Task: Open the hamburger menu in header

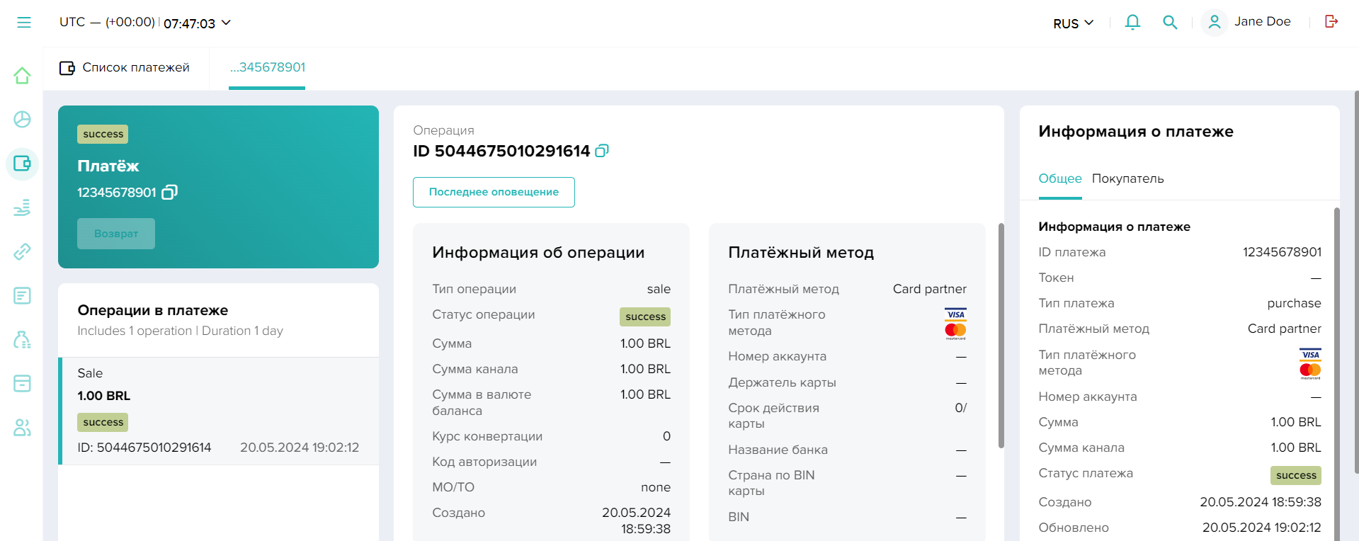Action: [x=24, y=23]
